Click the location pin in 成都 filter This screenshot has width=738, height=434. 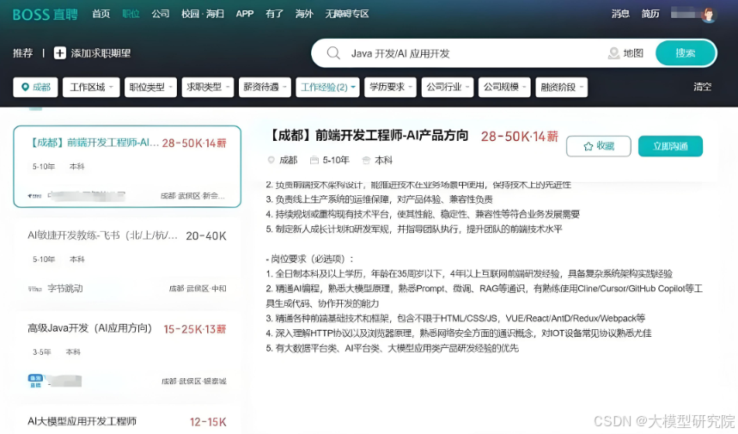[26, 87]
